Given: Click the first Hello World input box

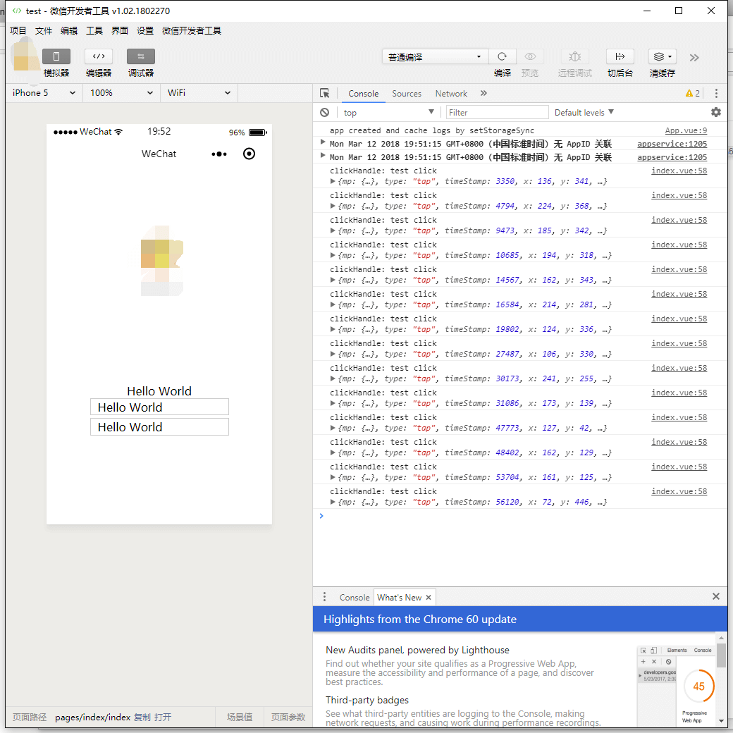Looking at the screenshot, I should click(159, 407).
